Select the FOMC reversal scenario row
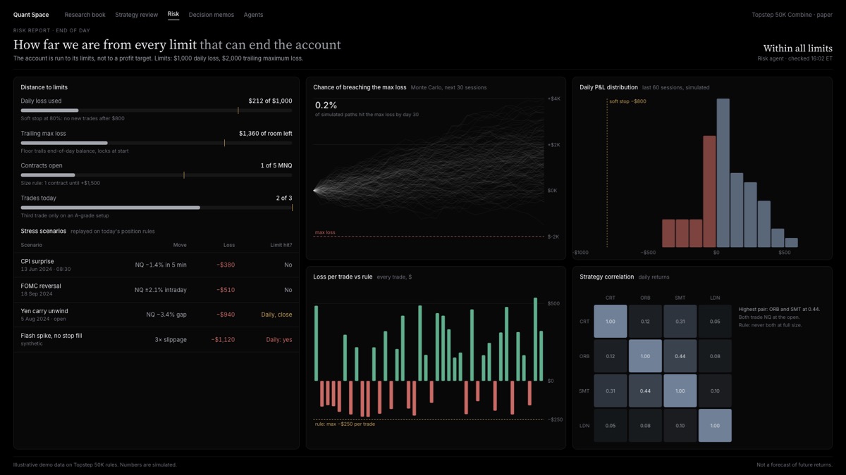The width and height of the screenshot is (846, 475). coord(157,290)
